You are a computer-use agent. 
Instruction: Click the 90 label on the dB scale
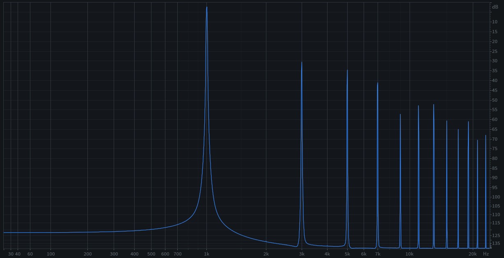click(495, 178)
